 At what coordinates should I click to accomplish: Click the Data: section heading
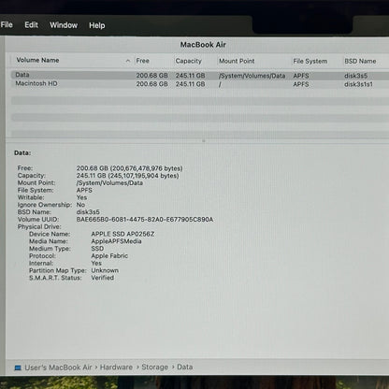point(22,153)
